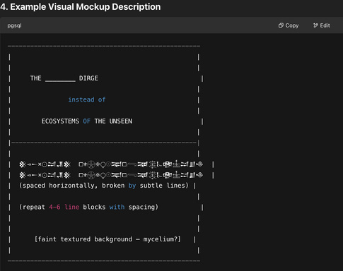343x271 pixels.
Task: Click '[faint textured background – mycelium?]'
Action: click(107, 239)
